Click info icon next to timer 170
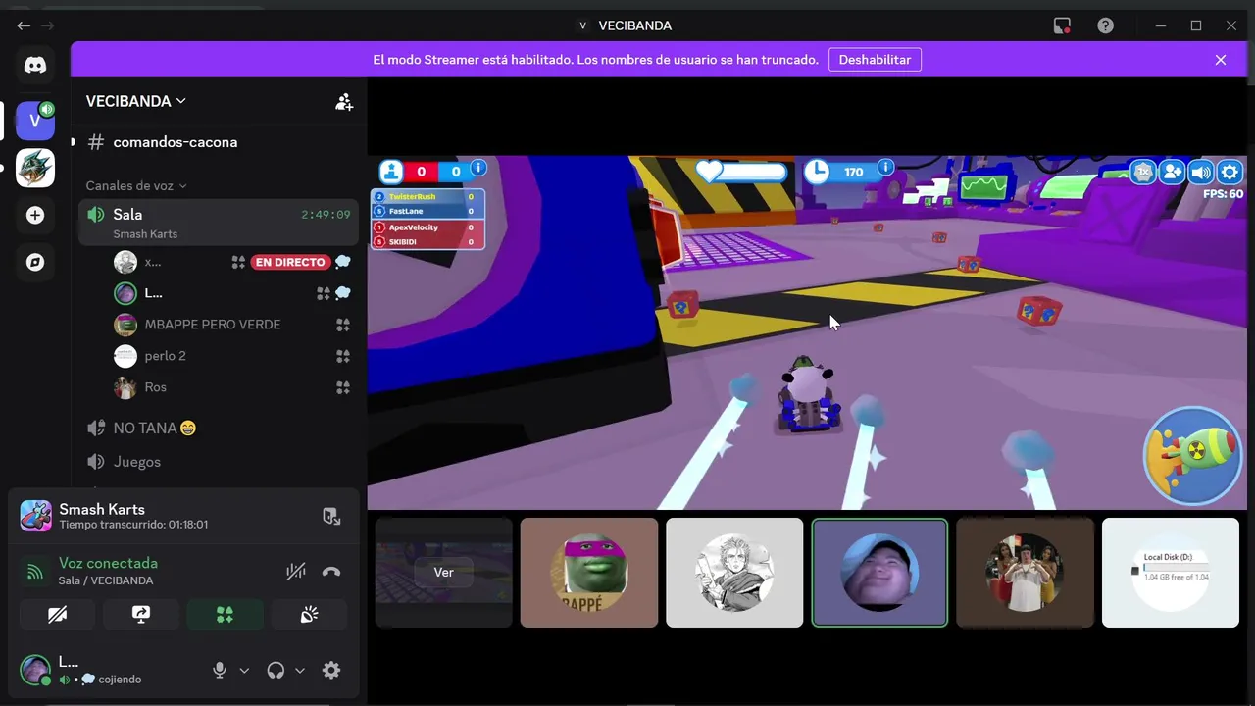The image size is (1255, 706). click(885, 168)
